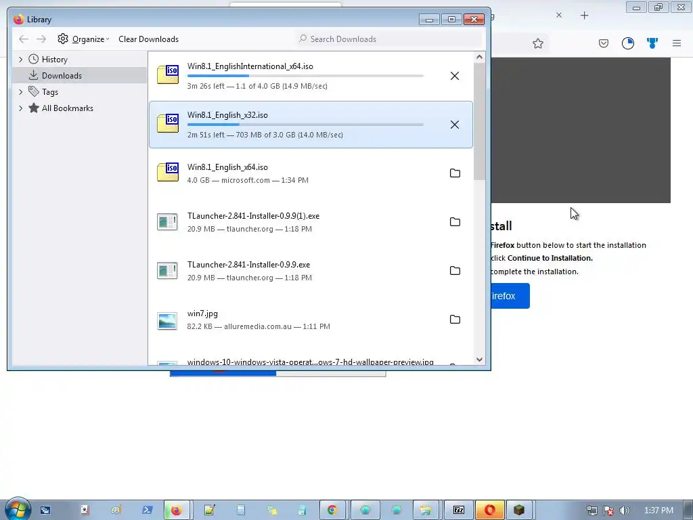
Task: Expand the Tags tree node
Action: [20, 92]
